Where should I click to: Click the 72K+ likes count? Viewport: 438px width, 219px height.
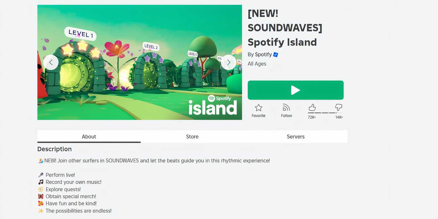[x=312, y=117]
